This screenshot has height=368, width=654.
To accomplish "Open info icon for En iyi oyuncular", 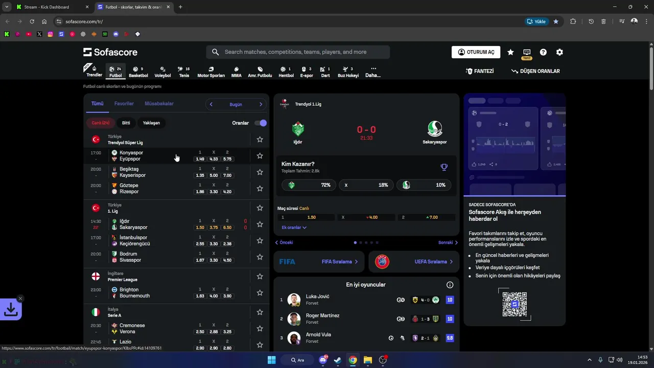I will (x=450, y=285).
